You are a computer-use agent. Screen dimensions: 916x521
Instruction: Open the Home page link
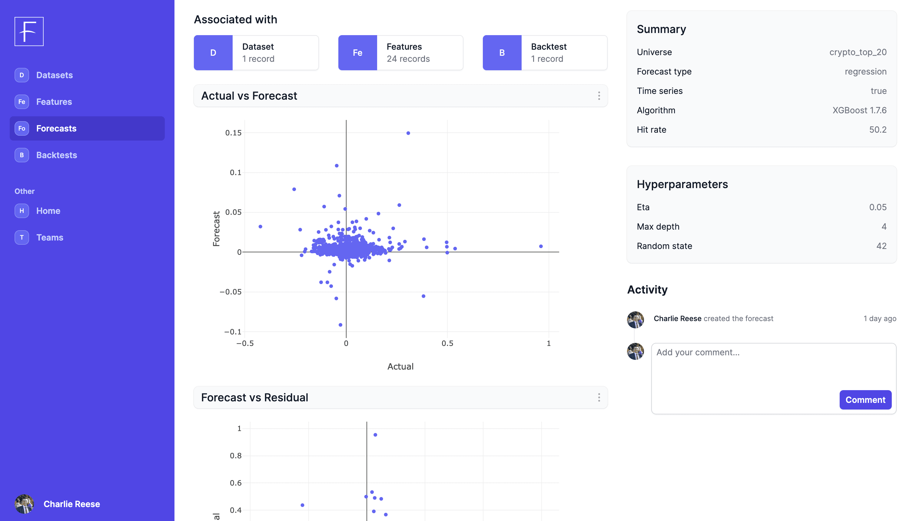[x=87, y=211]
